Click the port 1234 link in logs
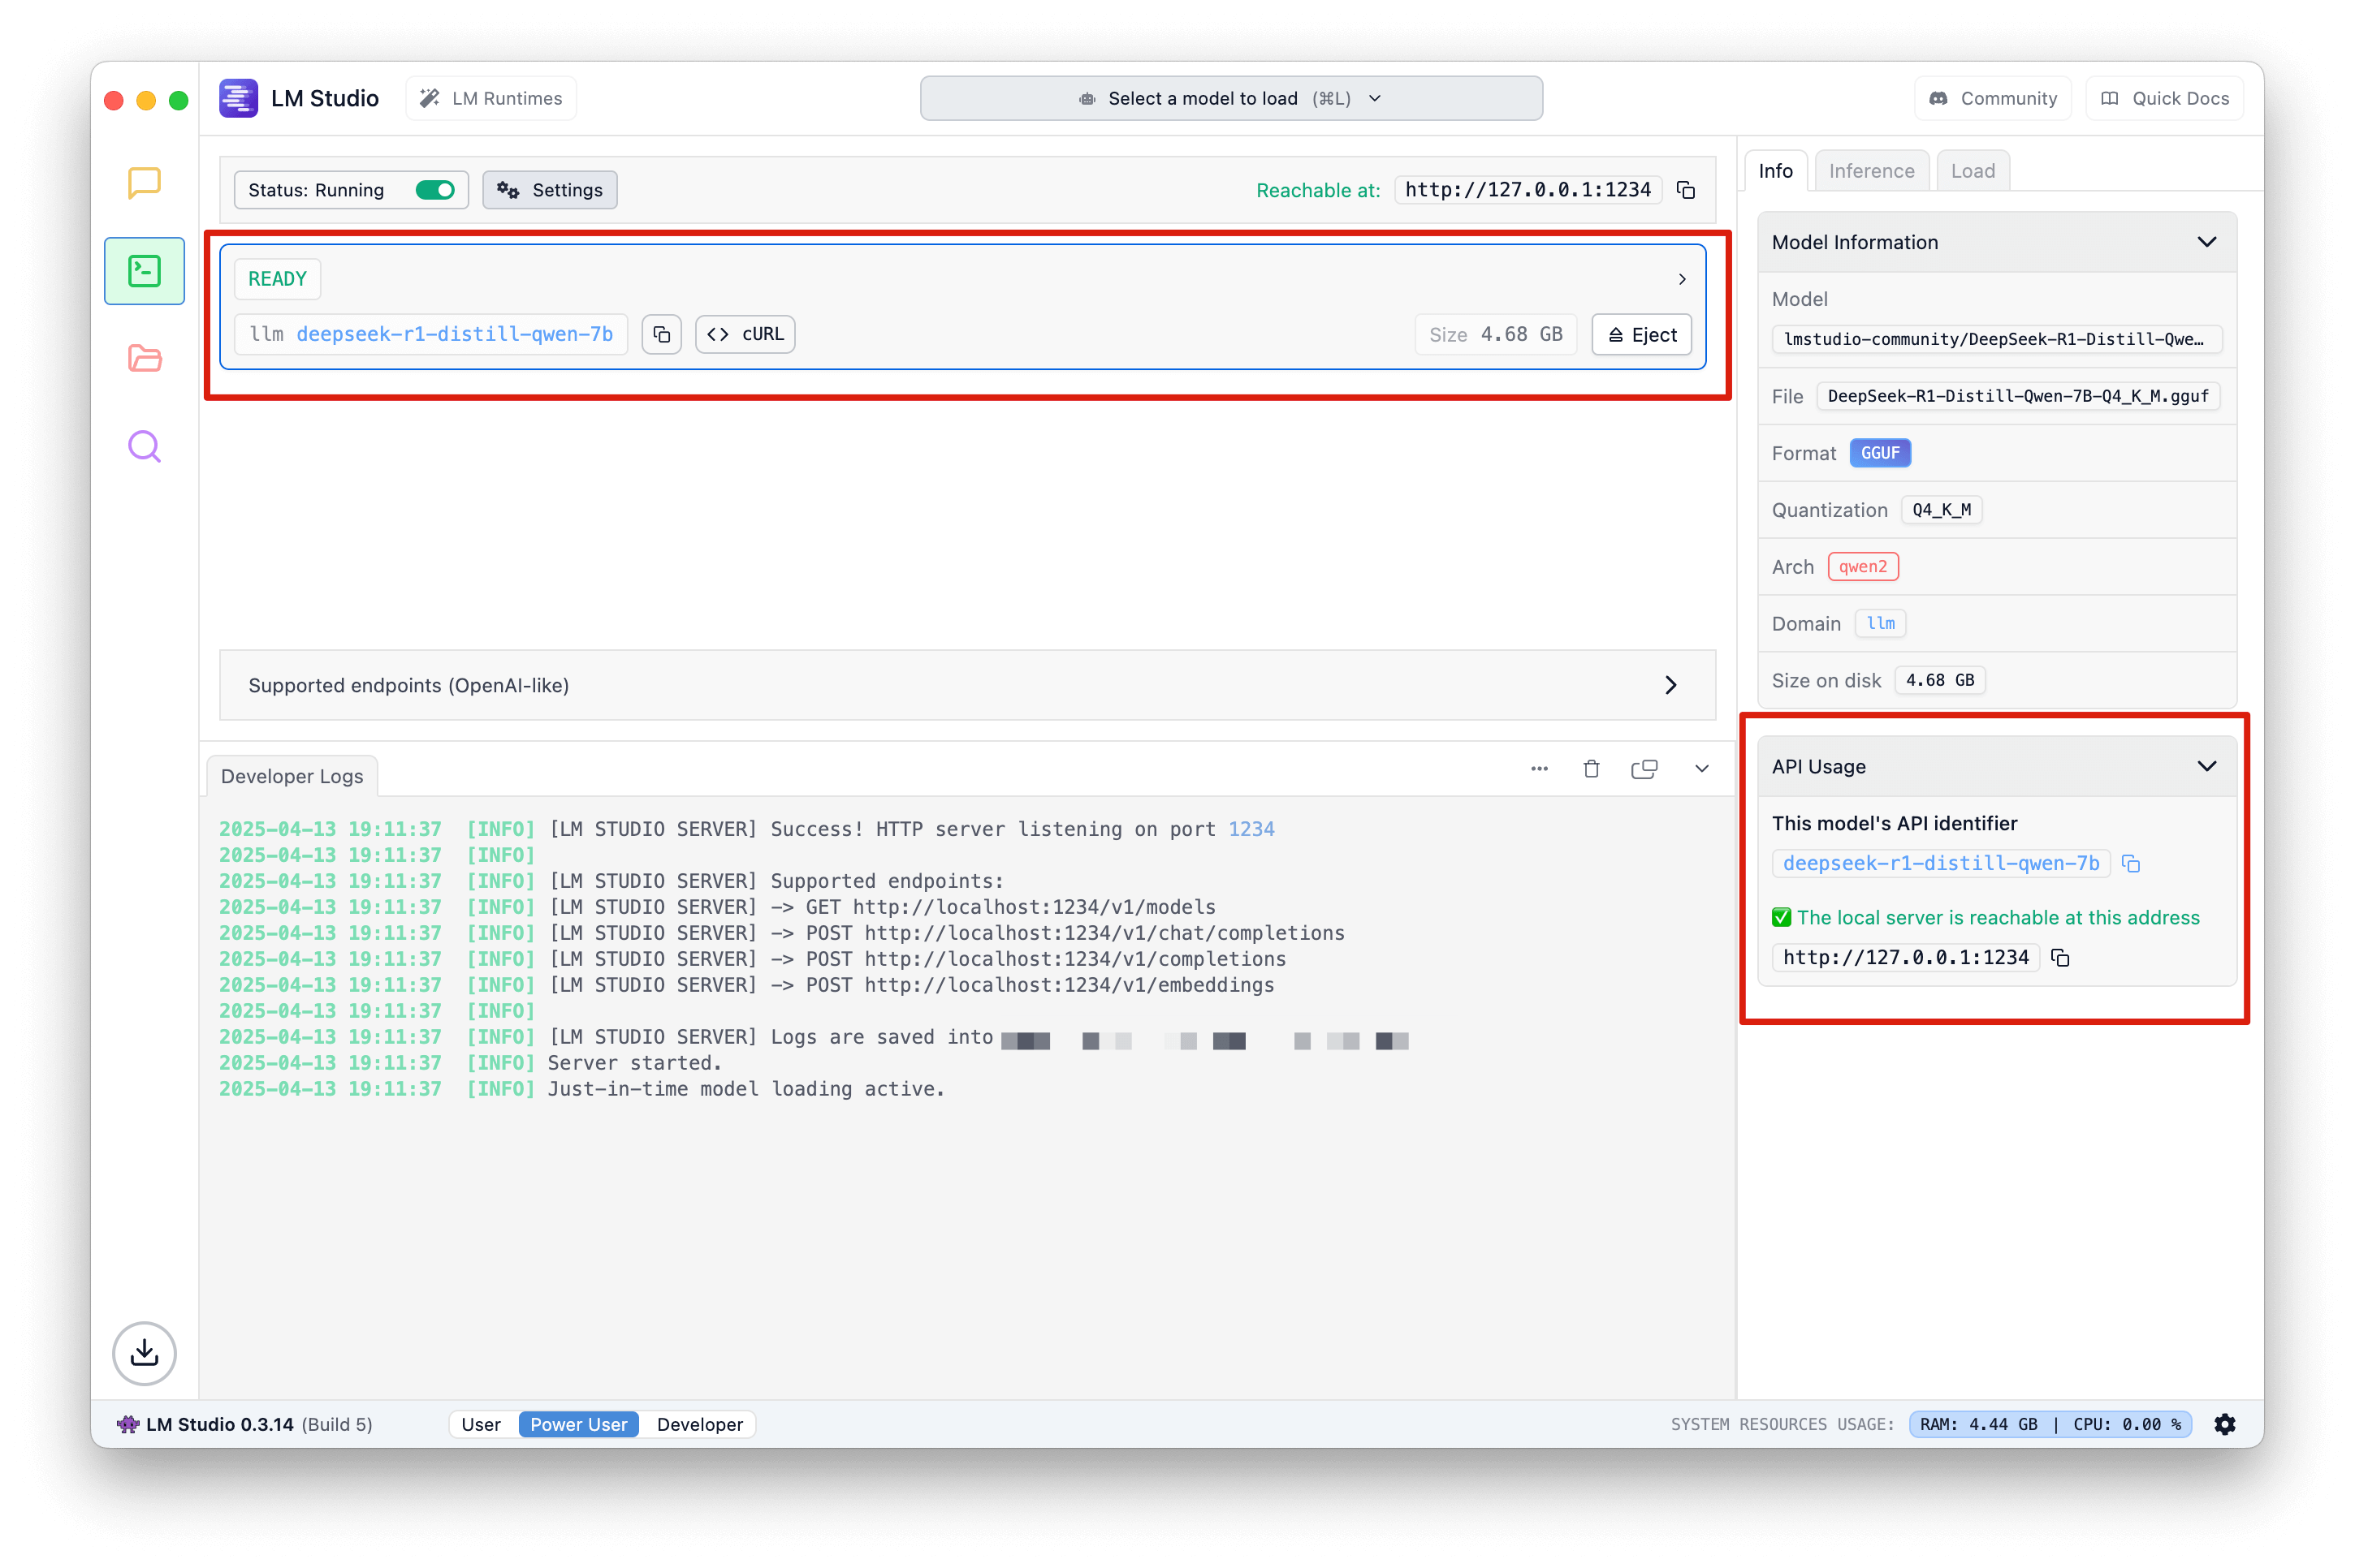The width and height of the screenshot is (2355, 1568). 1251,829
